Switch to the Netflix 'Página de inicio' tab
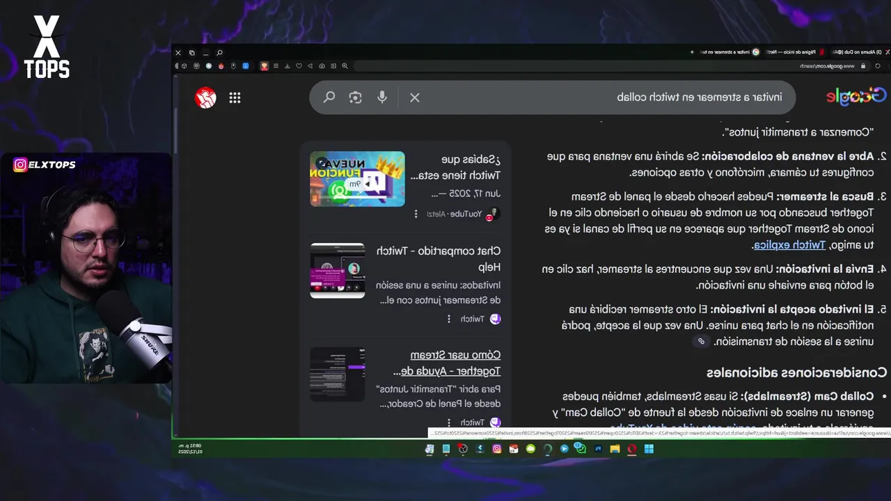Viewport: 891px width, 501px height. tap(795, 52)
